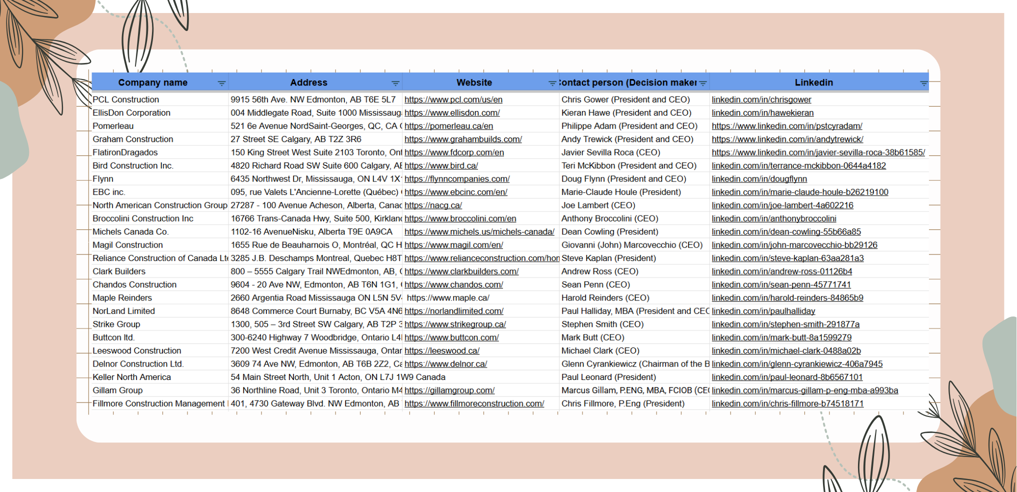Open the andrew-ross LinkedIn link
The image size is (1017, 492).
782,271
